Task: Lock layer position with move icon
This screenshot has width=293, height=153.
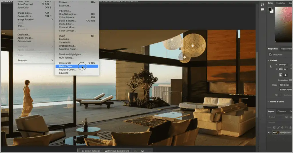Action: point(282,128)
